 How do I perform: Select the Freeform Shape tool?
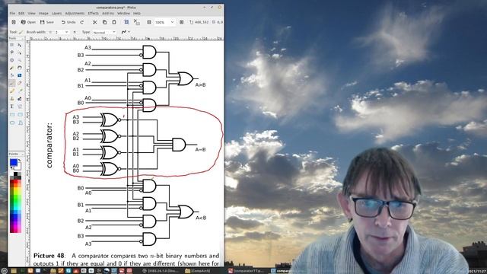click(20, 123)
